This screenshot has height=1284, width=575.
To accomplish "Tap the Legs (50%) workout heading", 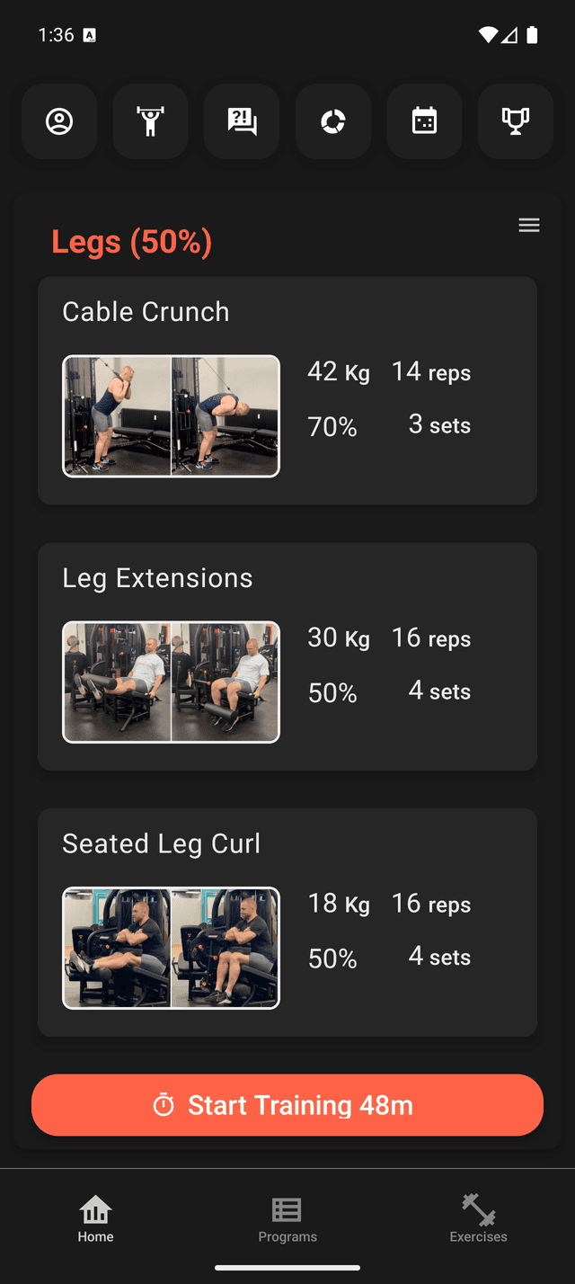I will coord(131,242).
